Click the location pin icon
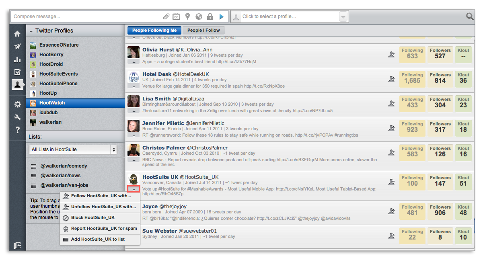Image resolution: width=485 pixels, height=258 pixels. [x=187, y=16]
